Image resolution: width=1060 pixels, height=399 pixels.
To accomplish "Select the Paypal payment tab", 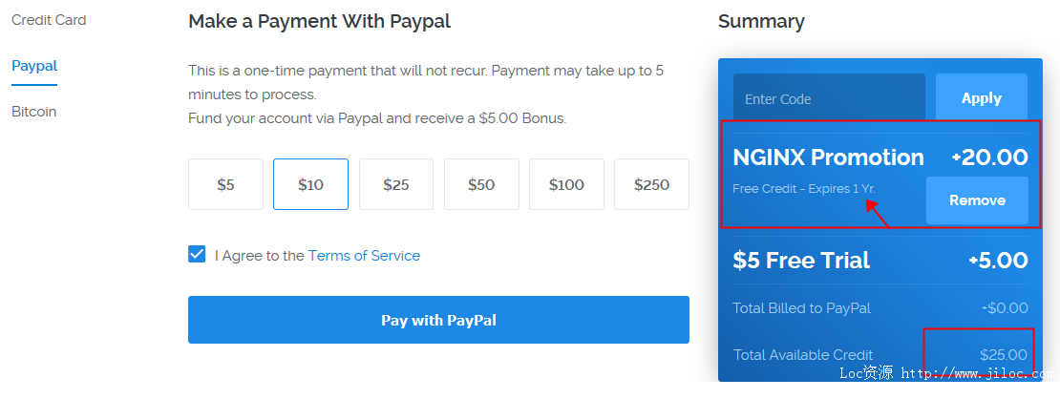I will [x=34, y=66].
